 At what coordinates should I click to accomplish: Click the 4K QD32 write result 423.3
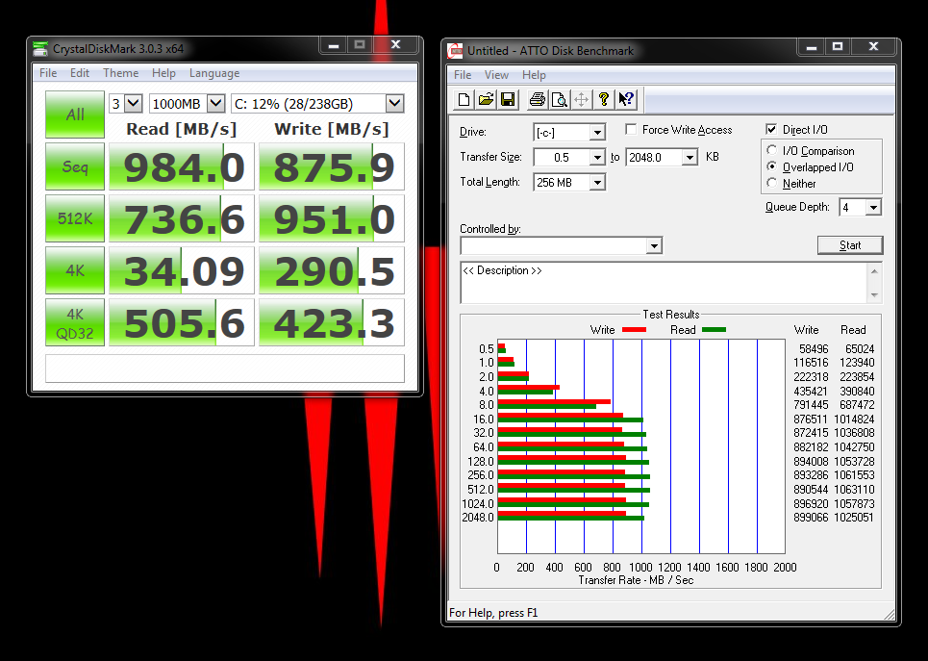tap(332, 322)
